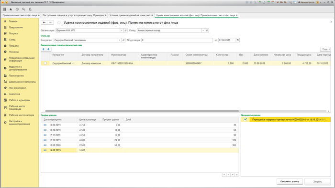Move row down with the blue down arrow

48,49
